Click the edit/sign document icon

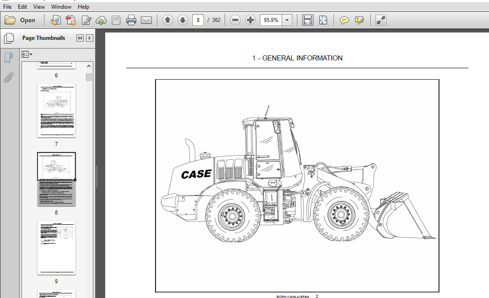tap(86, 20)
